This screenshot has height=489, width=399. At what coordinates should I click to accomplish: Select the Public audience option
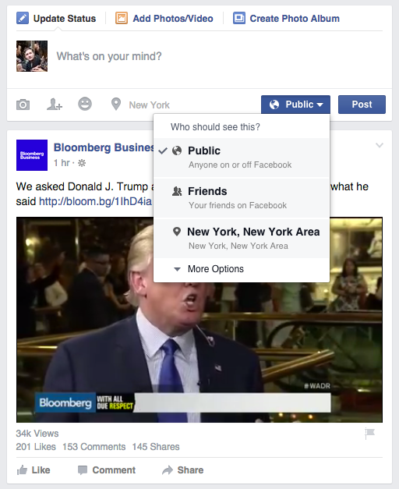click(242, 158)
